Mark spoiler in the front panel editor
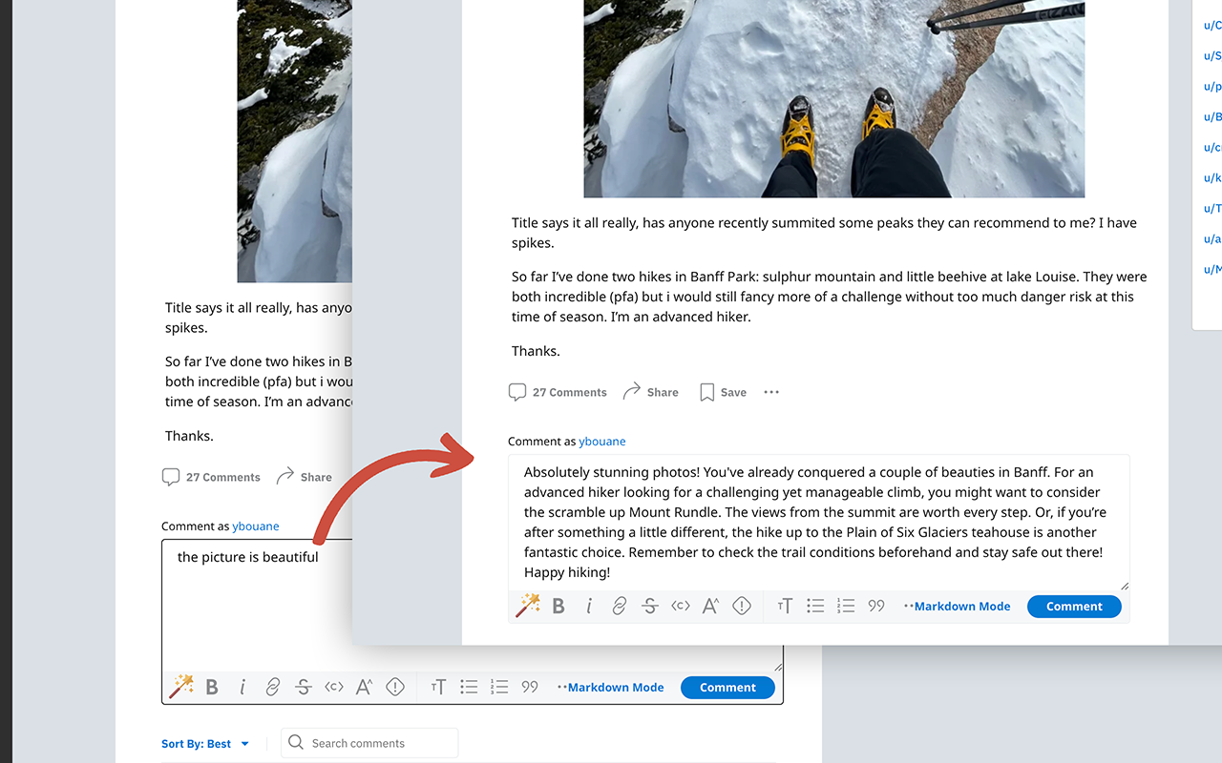The image size is (1222, 763). tap(742, 606)
